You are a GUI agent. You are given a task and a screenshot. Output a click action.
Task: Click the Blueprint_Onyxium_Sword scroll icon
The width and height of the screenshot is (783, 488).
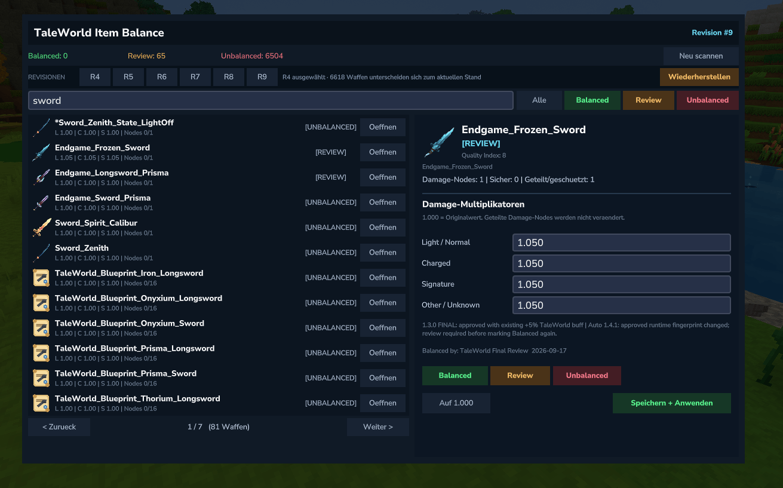(41, 328)
